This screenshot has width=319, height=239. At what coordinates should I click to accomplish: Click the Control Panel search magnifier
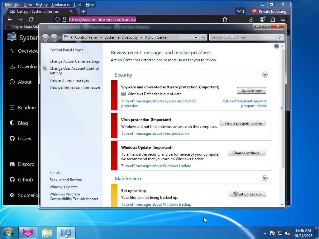pyautogui.click(x=281, y=37)
